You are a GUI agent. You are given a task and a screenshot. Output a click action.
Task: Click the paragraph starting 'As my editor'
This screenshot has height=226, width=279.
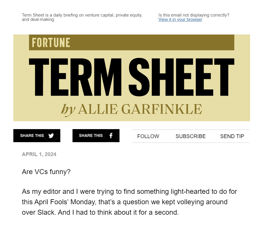[129, 202]
